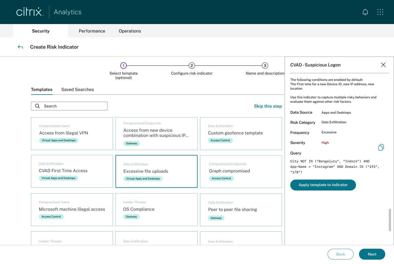Click the side panel scrollbar
394x264 pixels.
[390, 220]
